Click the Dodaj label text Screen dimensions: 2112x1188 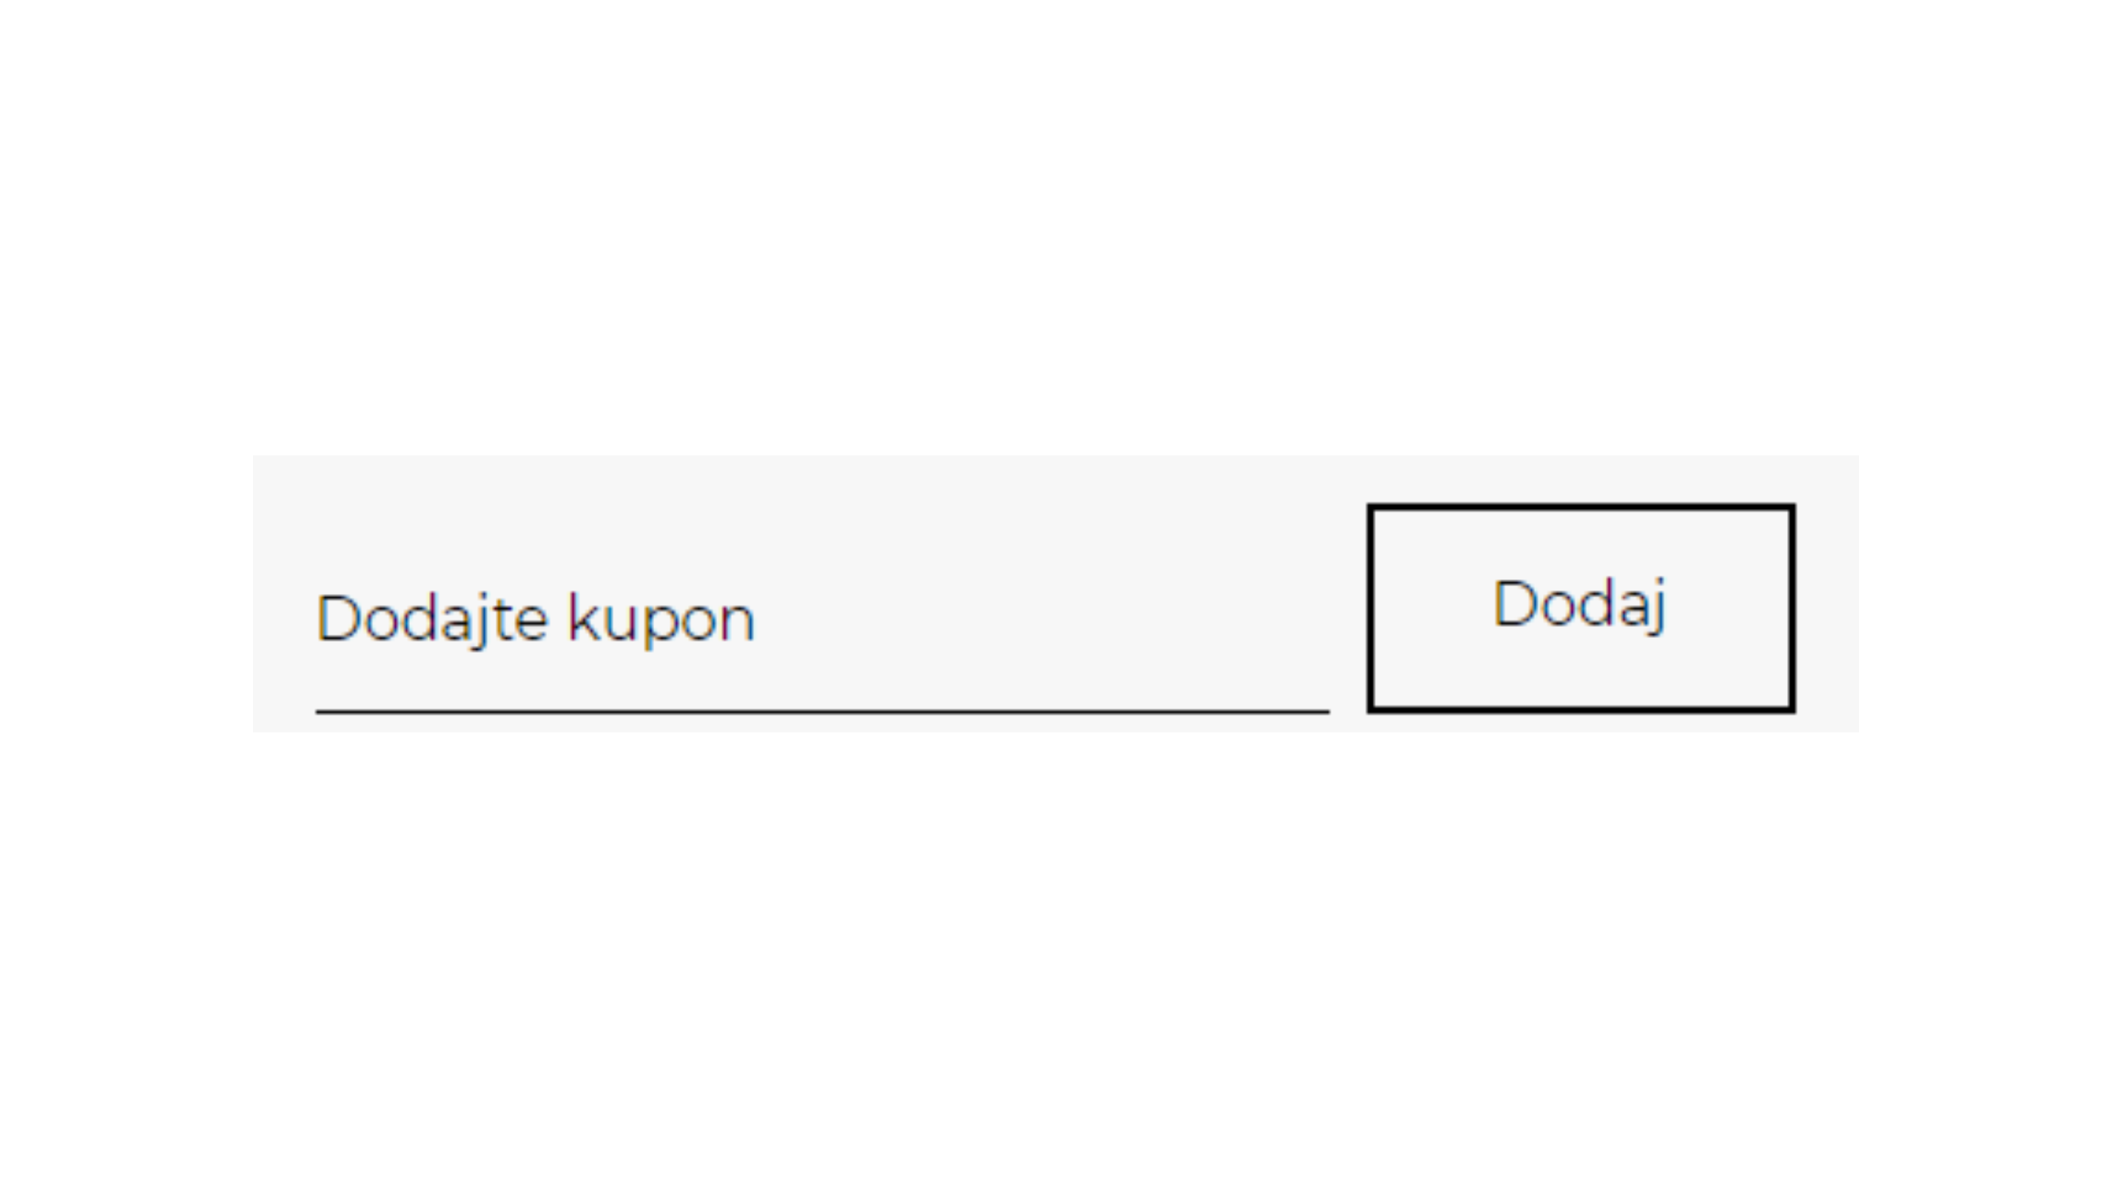point(1579,605)
